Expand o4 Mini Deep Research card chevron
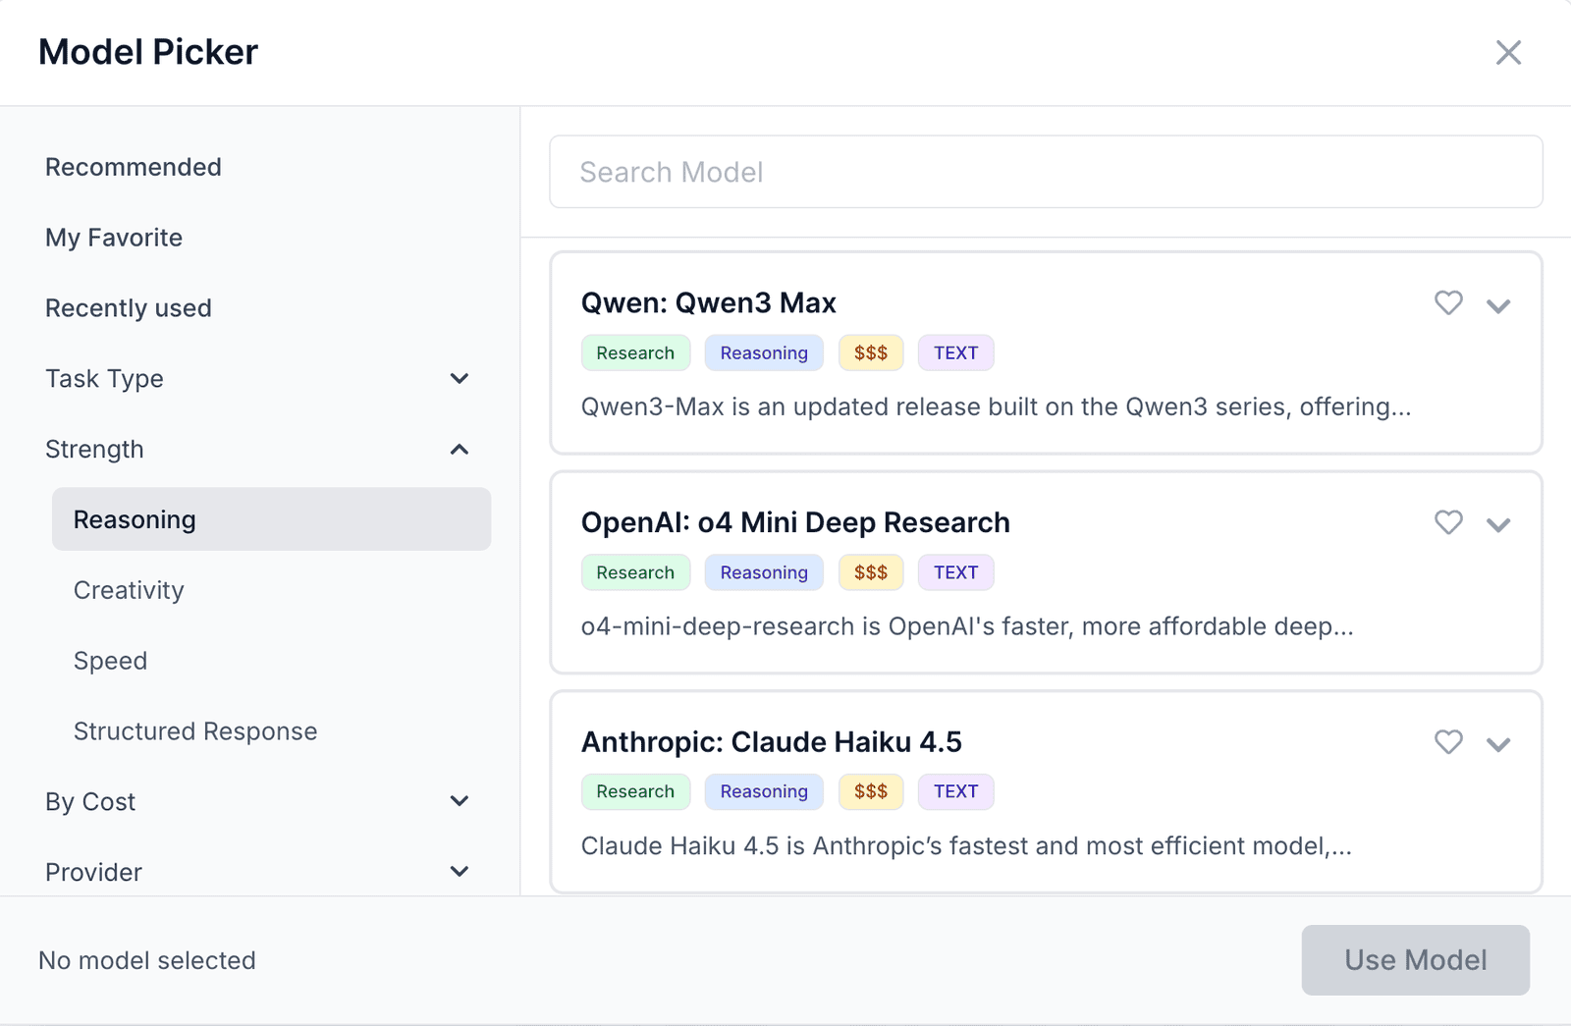The image size is (1571, 1026). coord(1498,524)
